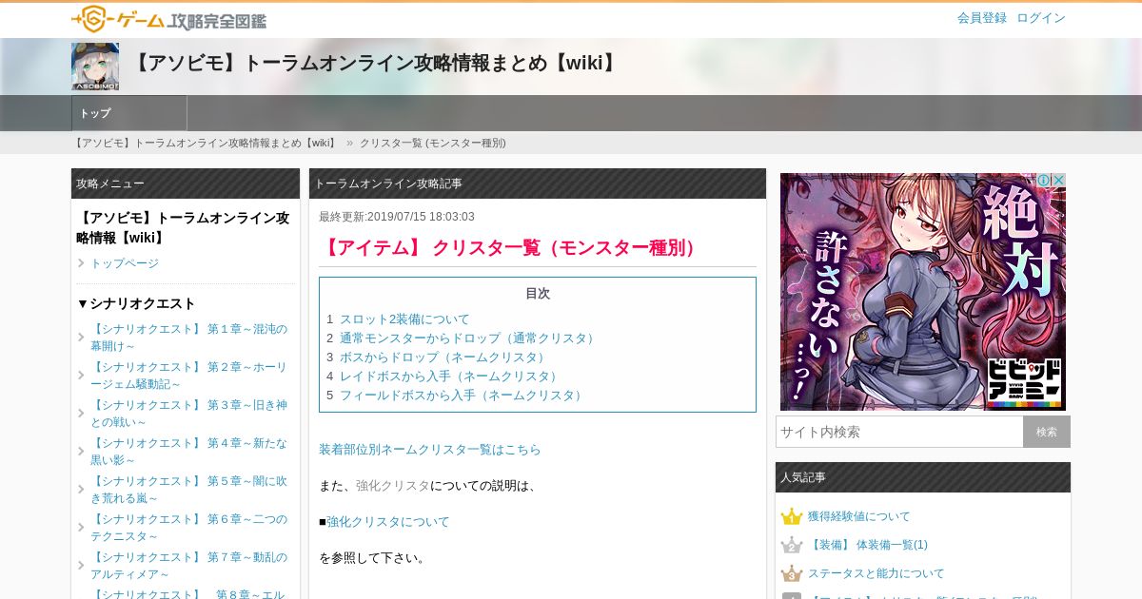Click the トーラムオンライン攻略記事 panel header
Image resolution: width=1142 pixels, height=599 pixels.
(x=538, y=184)
